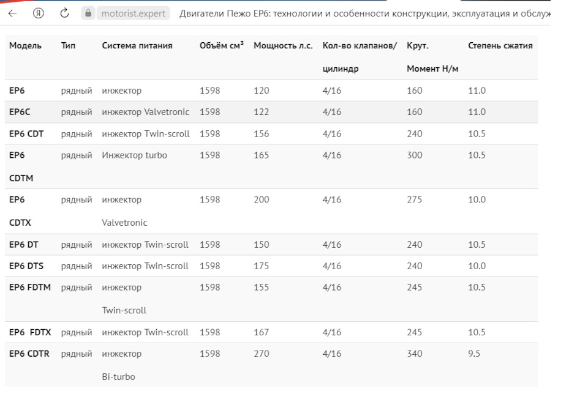Image resolution: width=588 pixels, height=416 pixels.
Task: Click the torque 245 in EP6 FDTX row
Action: [x=415, y=332]
